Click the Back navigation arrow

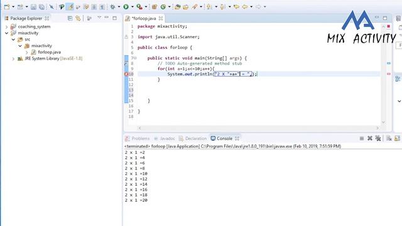click(245, 7)
